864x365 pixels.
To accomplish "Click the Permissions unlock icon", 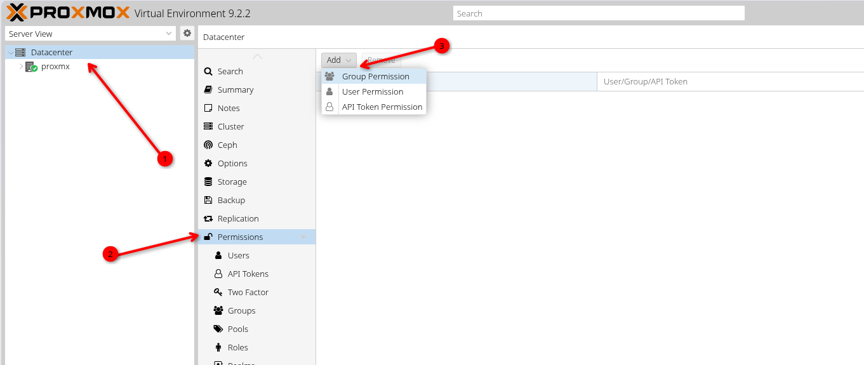I will coord(208,237).
